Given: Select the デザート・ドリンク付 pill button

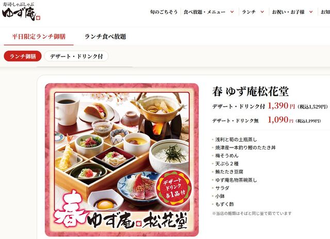Looking at the screenshot, I should (x=76, y=56).
